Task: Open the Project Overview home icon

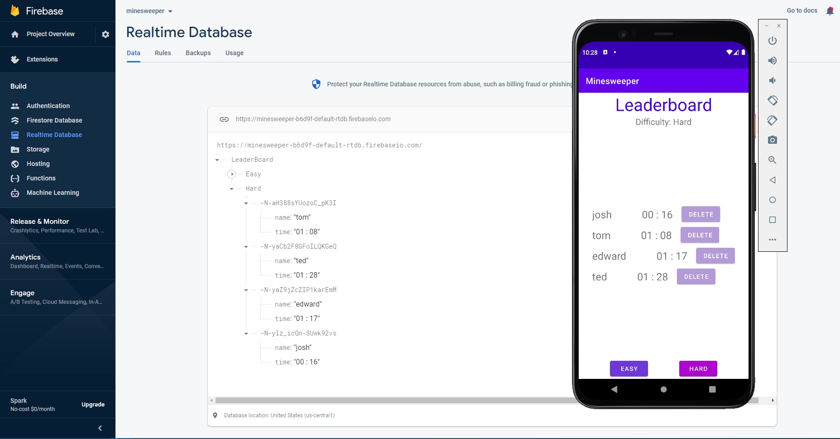Action: tap(15, 34)
